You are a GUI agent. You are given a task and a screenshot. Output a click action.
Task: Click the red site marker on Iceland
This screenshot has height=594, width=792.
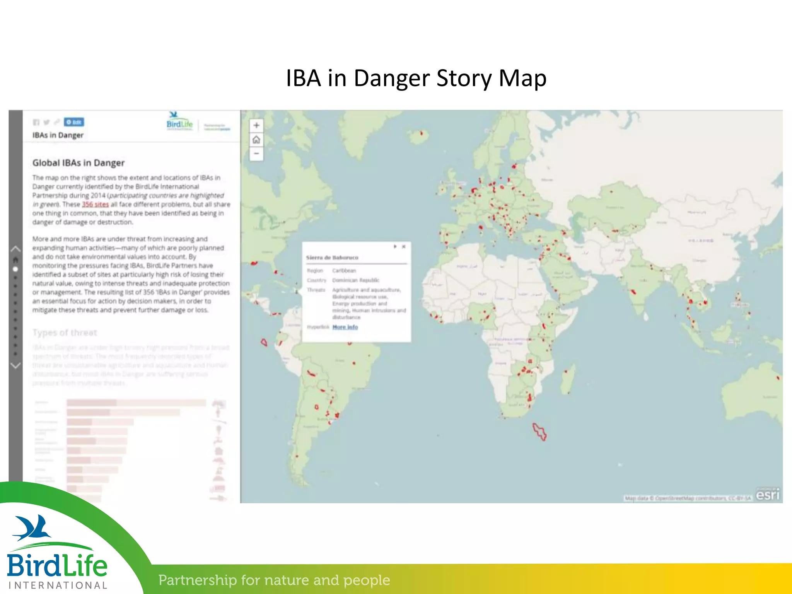(422, 134)
